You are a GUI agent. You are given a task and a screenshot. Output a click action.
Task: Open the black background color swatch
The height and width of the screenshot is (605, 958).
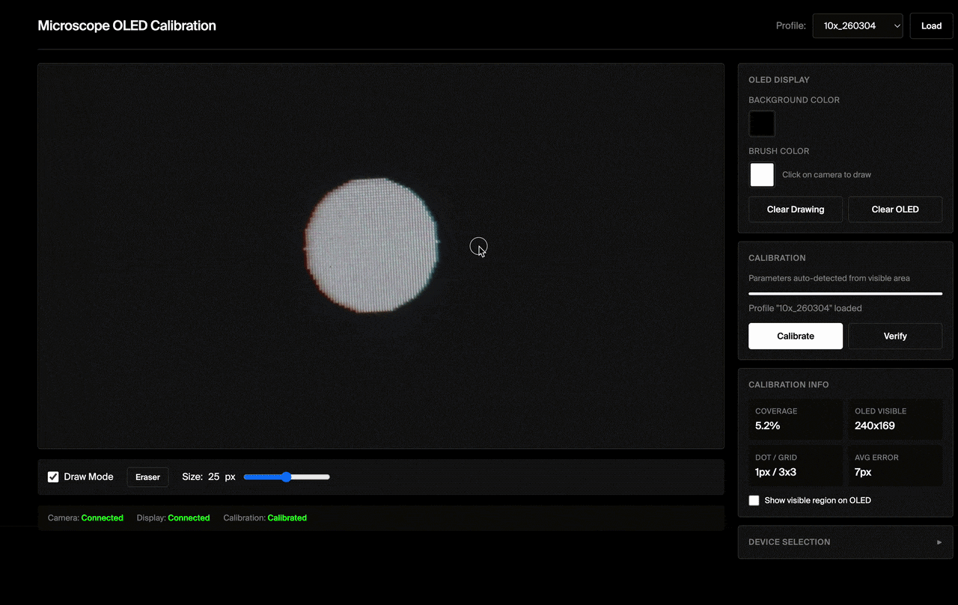click(x=762, y=123)
